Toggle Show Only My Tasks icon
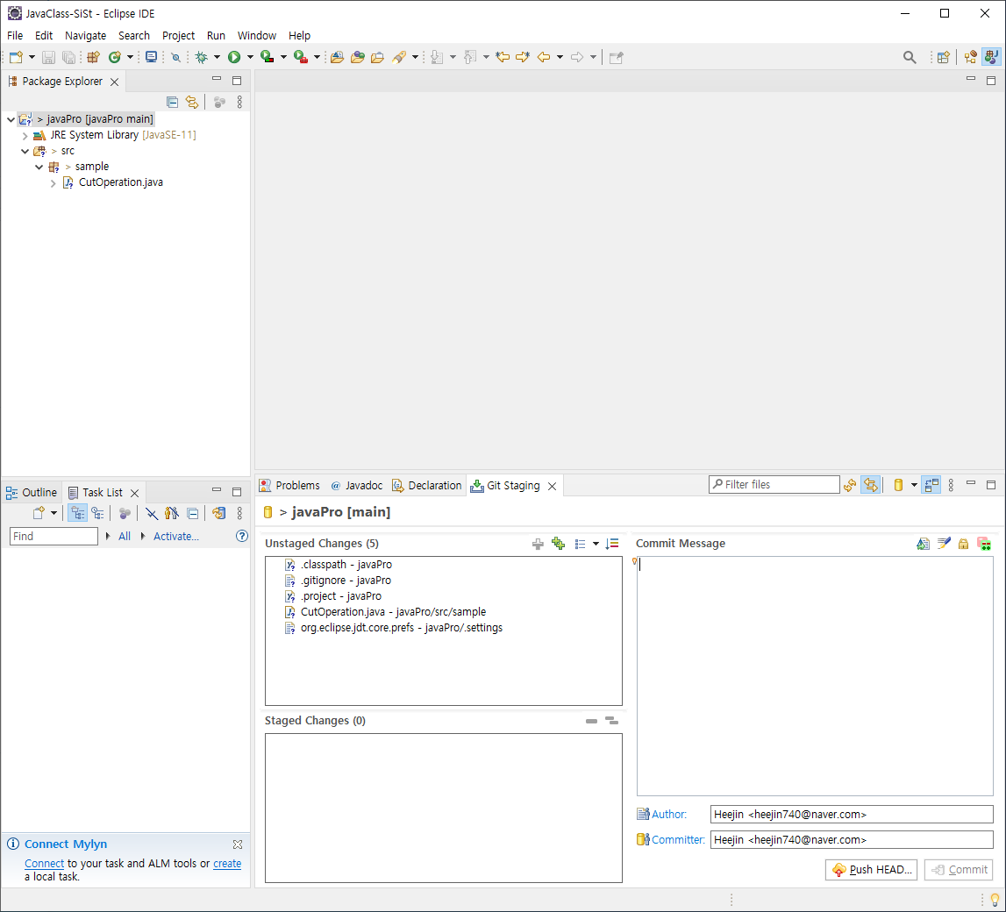The height and width of the screenshot is (912, 1006). pyautogui.click(x=171, y=513)
